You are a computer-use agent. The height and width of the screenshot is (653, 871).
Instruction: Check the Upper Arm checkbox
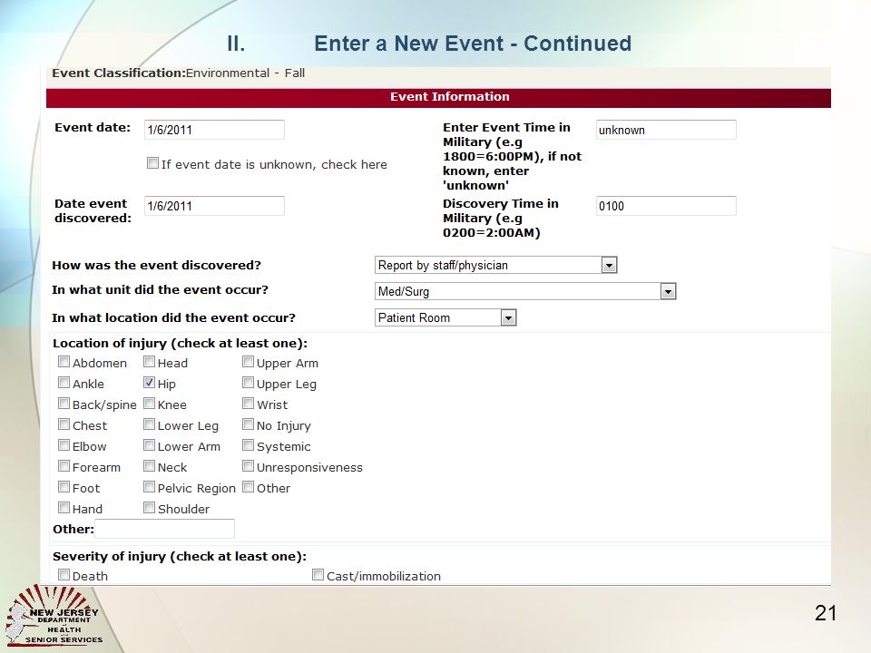click(248, 362)
